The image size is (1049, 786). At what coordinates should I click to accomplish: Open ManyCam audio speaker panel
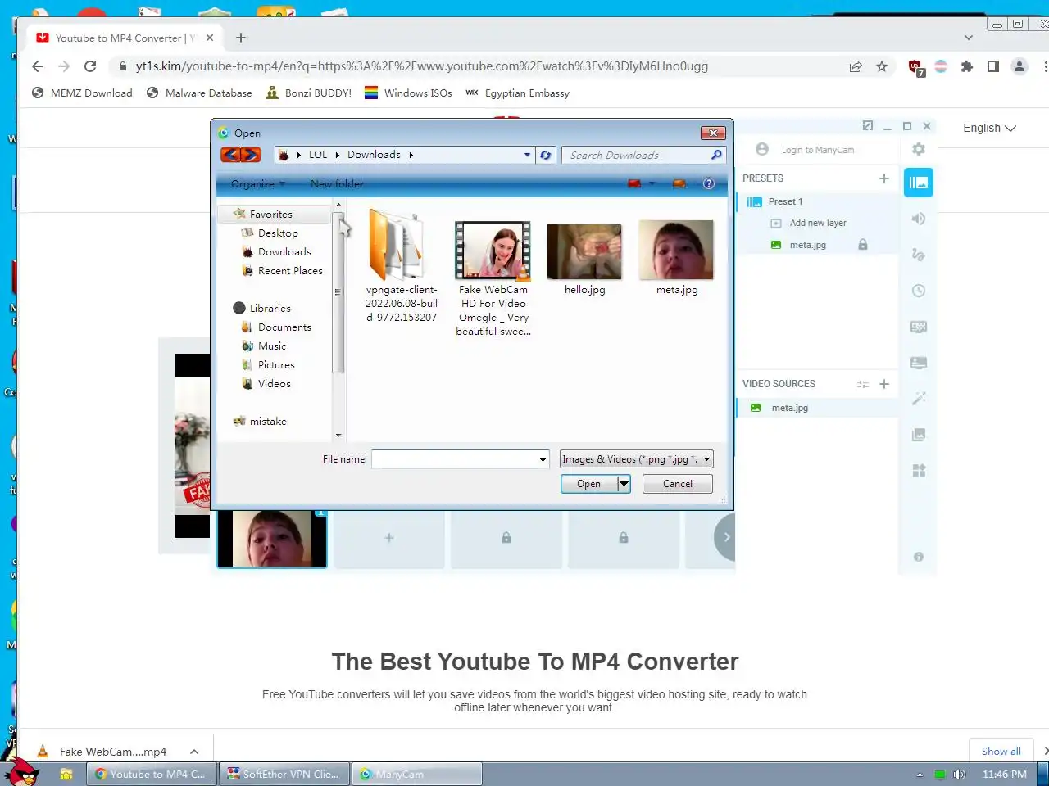click(x=919, y=219)
